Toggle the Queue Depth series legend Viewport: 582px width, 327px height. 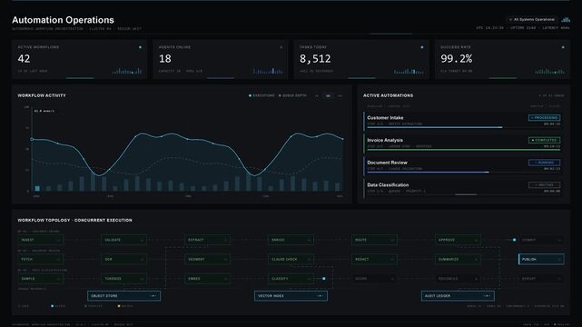click(x=293, y=95)
